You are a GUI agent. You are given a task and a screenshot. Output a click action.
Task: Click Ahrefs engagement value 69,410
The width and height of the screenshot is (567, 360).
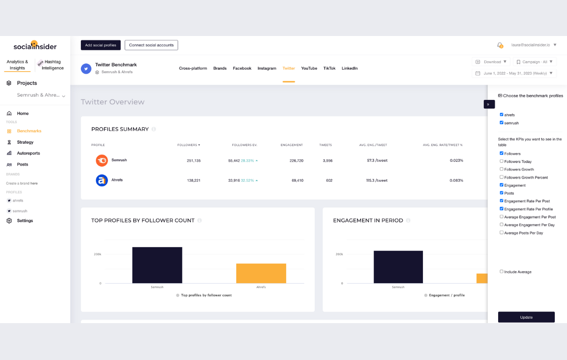click(x=297, y=180)
